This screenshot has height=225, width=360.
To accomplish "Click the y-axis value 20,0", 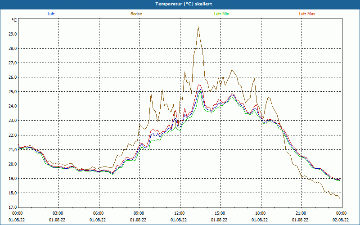I will click(13, 164).
